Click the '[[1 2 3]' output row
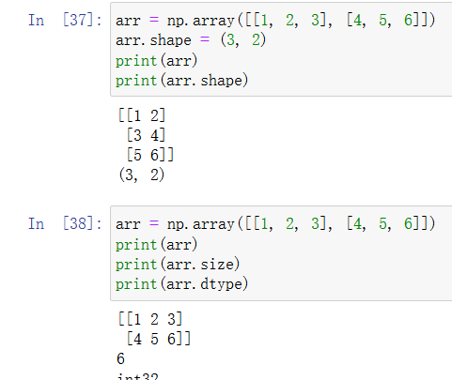The width and height of the screenshot is (452, 380). click(x=150, y=319)
